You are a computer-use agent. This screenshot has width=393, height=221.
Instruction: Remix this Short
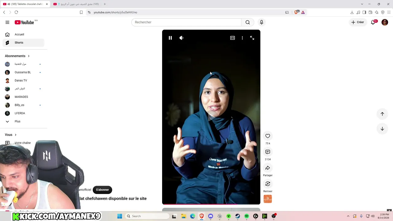click(268, 184)
